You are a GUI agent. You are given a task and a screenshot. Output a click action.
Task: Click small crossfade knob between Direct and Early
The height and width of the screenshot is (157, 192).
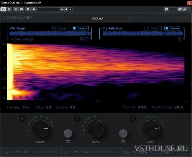click(x=68, y=134)
